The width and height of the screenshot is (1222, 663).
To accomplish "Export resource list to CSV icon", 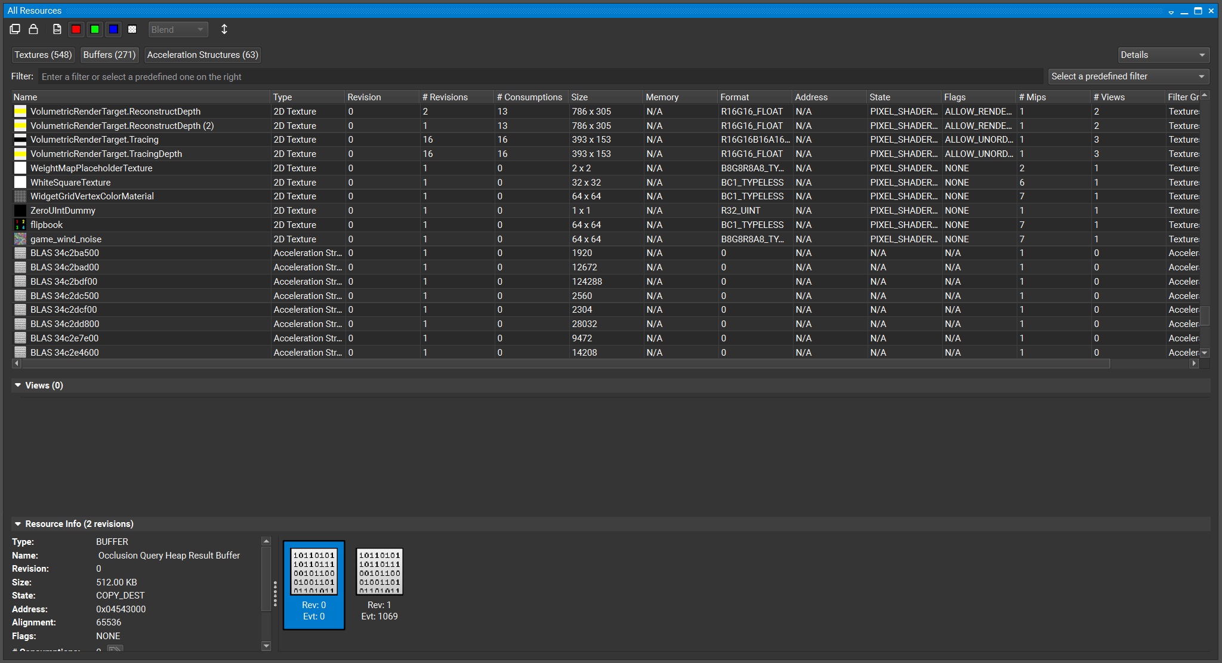I will coord(57,29).
